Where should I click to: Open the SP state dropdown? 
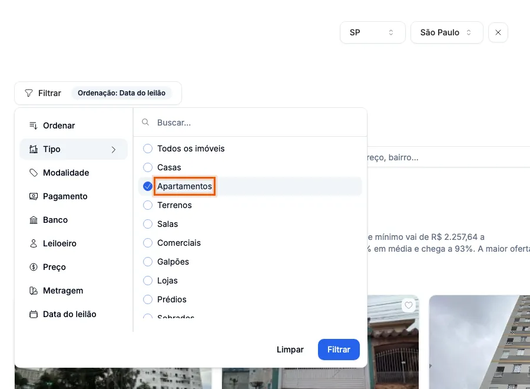tap(373, 32)
